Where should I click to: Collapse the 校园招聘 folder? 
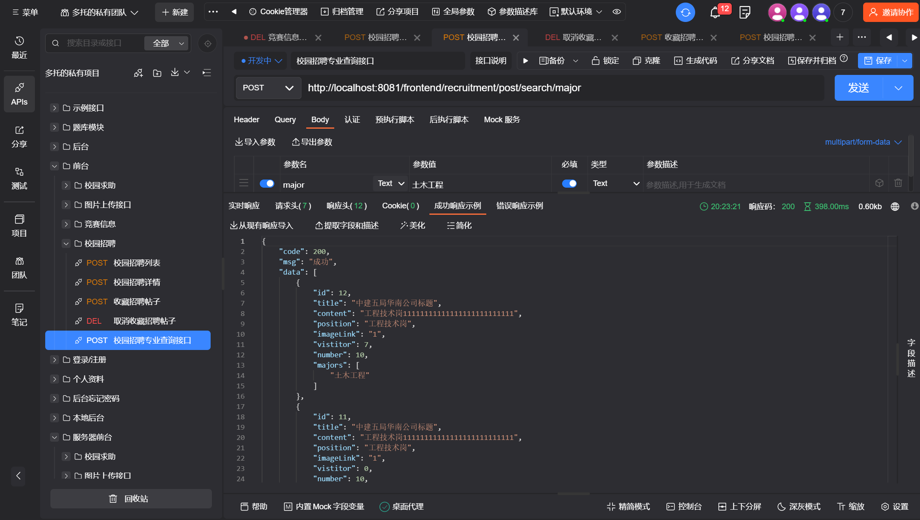[x=66, y=244]
